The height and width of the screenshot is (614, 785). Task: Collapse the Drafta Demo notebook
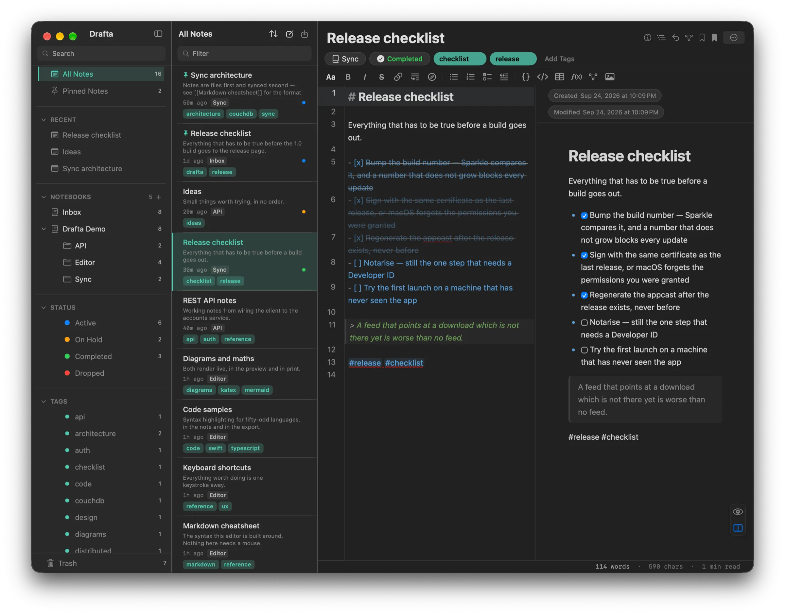tap(44, 229)
